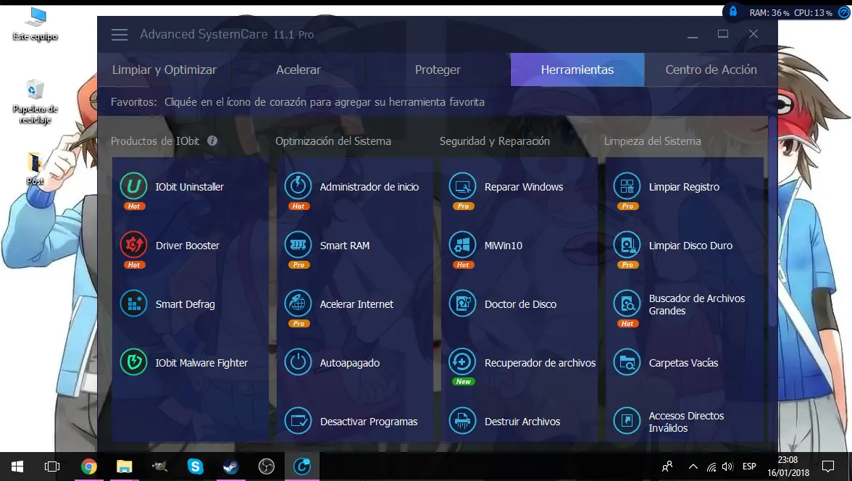Click the Smart RAM label

tap(345, 246)
